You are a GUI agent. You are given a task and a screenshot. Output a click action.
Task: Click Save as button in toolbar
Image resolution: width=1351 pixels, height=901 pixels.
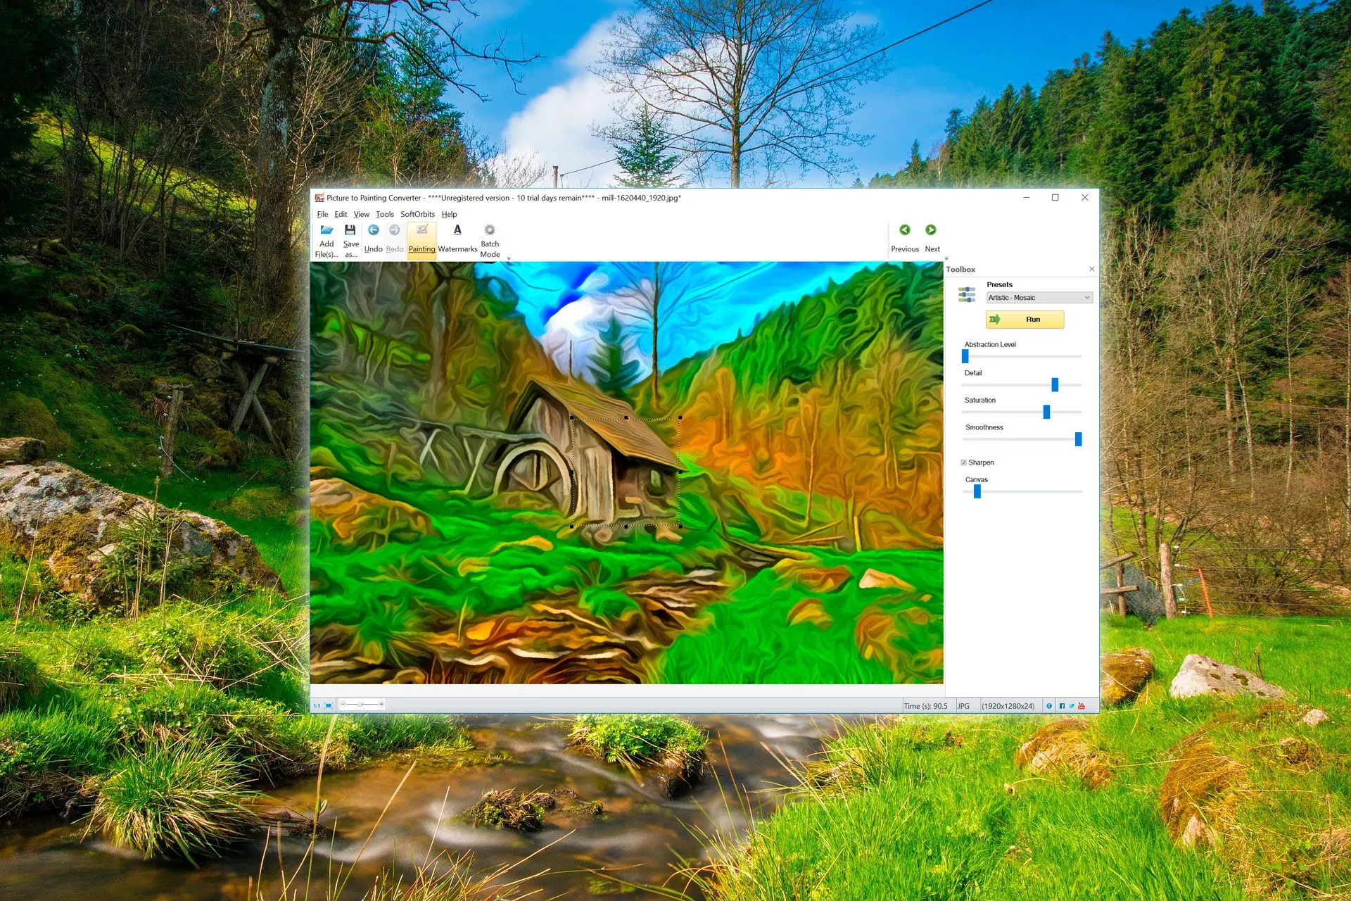coord(352,239)
